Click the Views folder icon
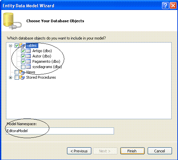The image size is (178, 160). [x=22, y=72]
